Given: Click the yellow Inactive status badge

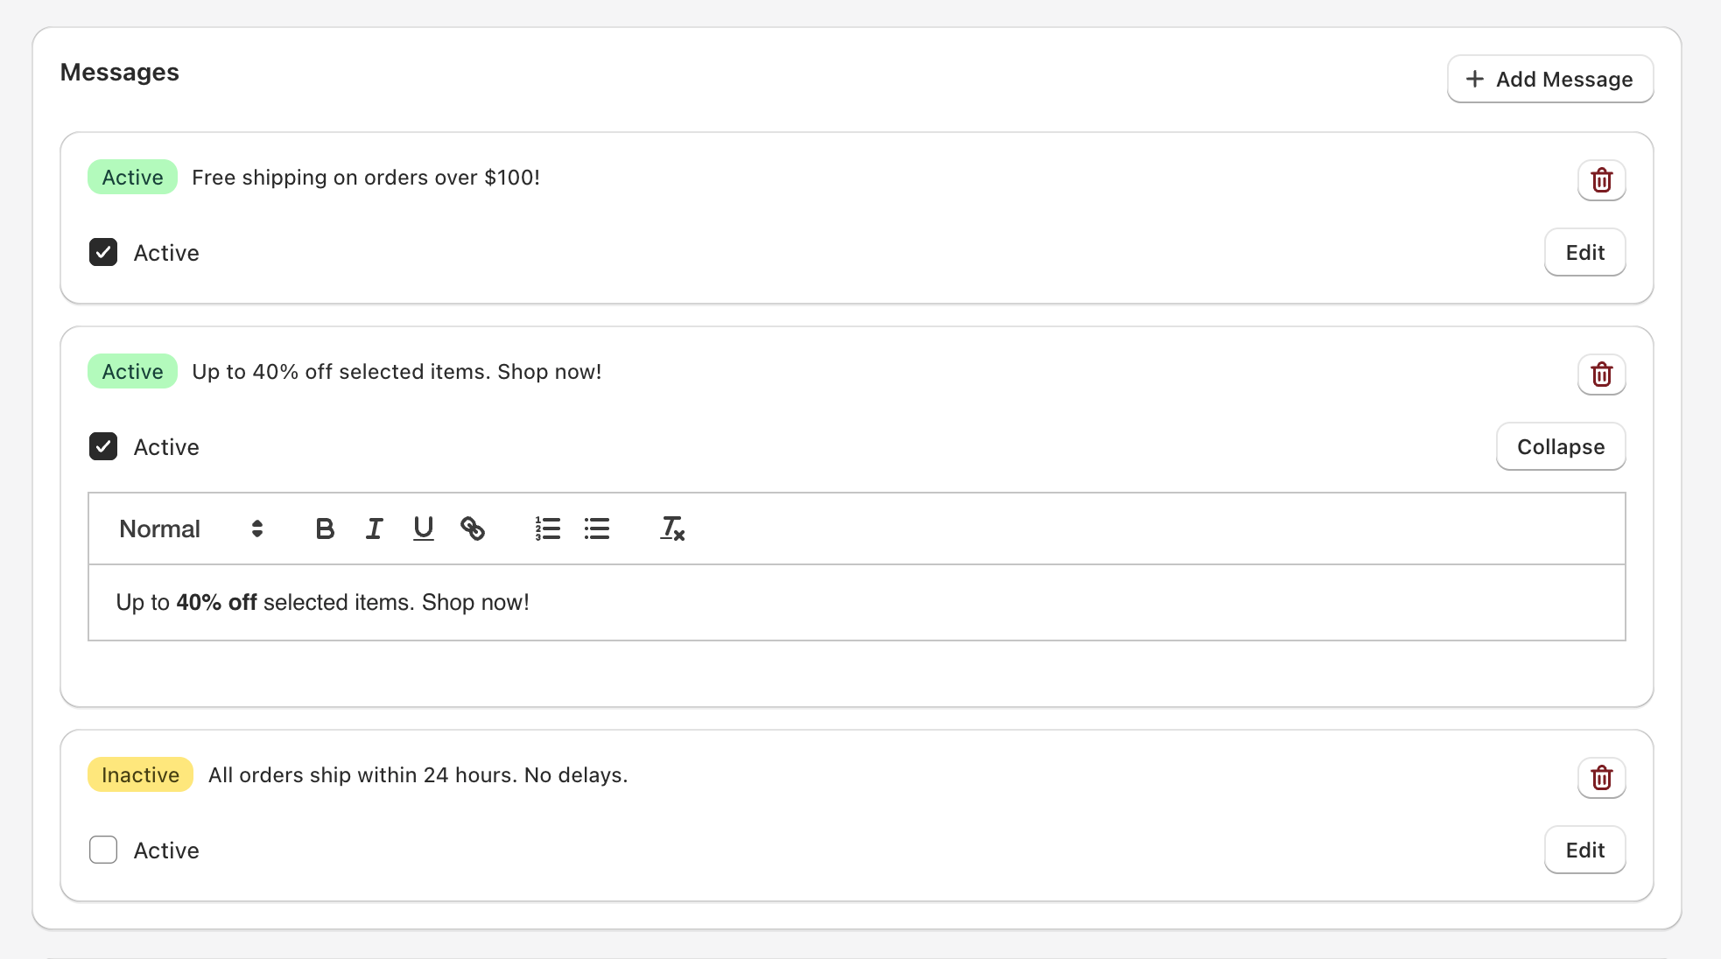Looking at the screenshot, I should [140, 774].
